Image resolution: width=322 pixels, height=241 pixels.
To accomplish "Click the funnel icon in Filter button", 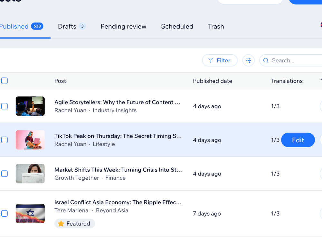I will (x=211, y=60).
